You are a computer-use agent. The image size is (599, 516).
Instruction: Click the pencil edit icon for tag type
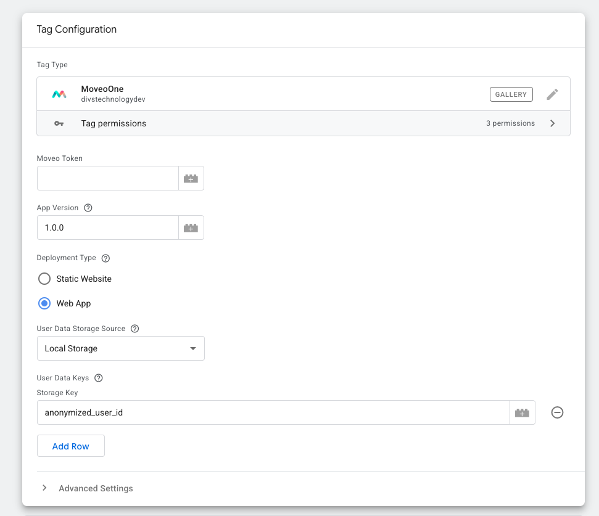(x=552, y=94)
